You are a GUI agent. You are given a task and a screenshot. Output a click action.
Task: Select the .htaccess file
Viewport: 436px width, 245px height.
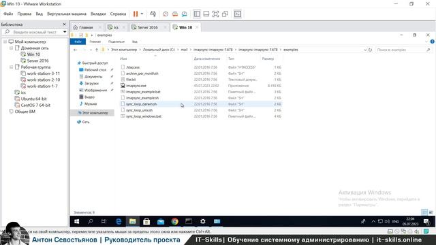coord(133,67)
